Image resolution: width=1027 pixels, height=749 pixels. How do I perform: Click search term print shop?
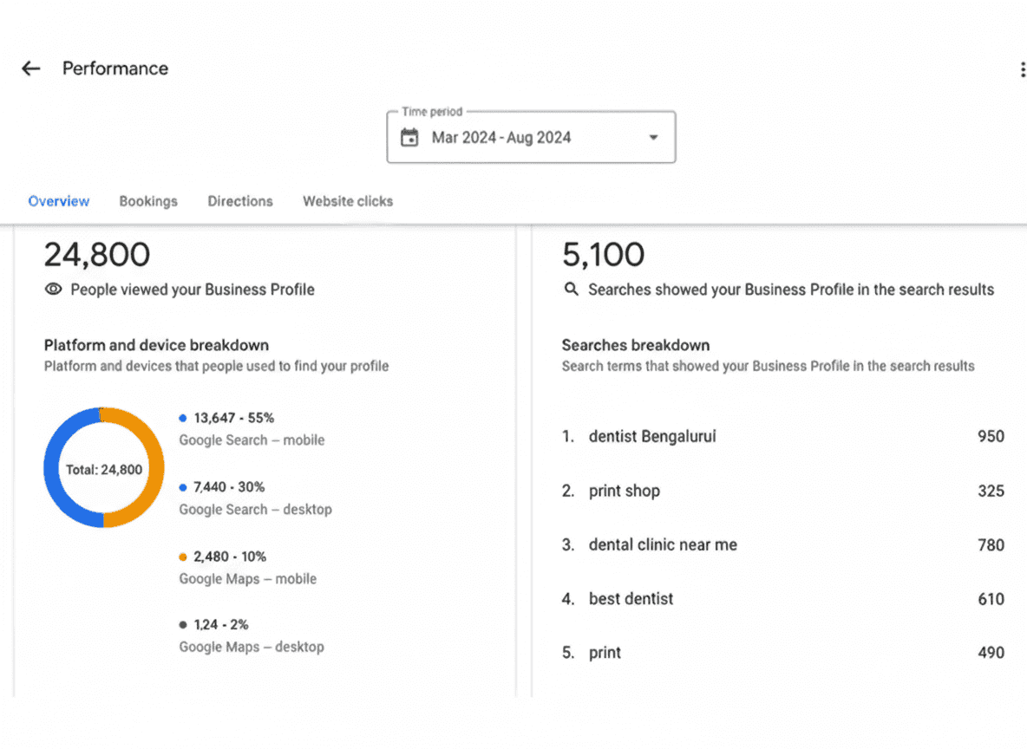tap(625, 491)
